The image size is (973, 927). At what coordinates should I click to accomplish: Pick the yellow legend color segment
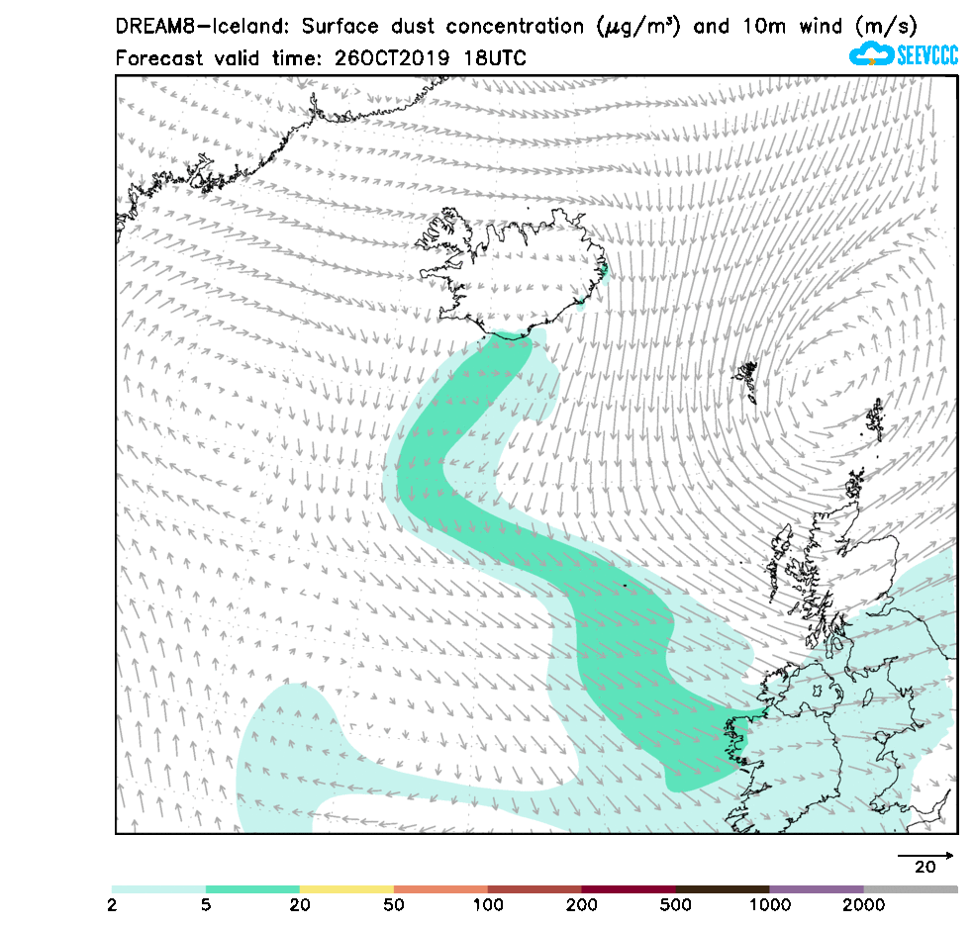point(346,889)
